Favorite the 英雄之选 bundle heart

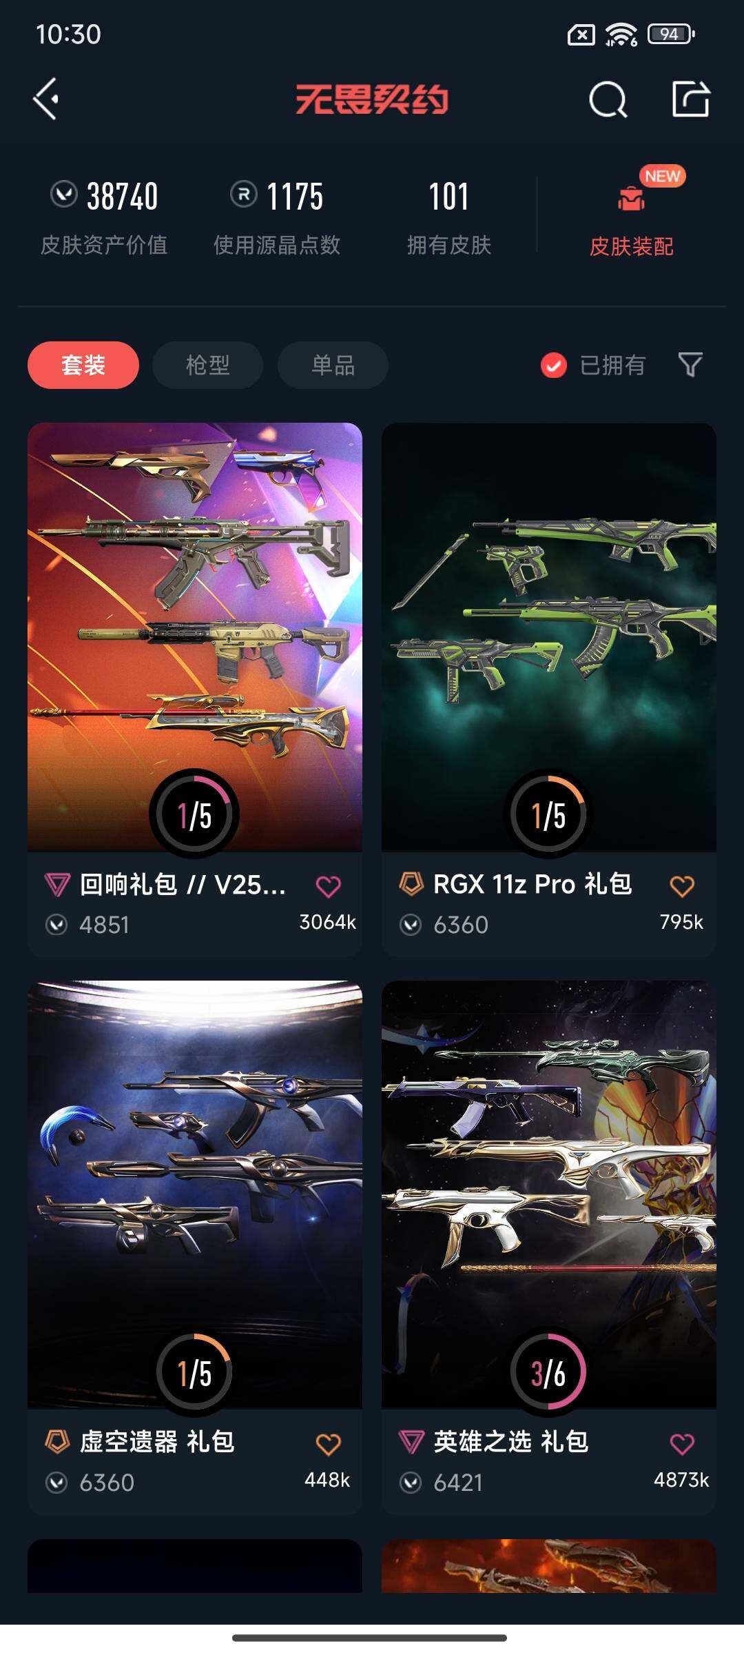[x=682, y=1444]
